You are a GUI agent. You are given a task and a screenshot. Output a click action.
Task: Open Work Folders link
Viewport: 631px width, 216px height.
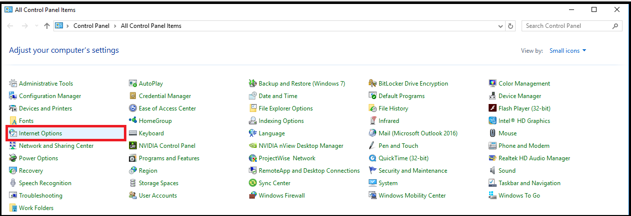pyautogui.click(x=36, y=208)
